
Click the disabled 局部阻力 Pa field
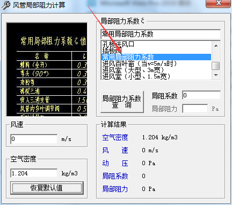click(x=195, y=109)
